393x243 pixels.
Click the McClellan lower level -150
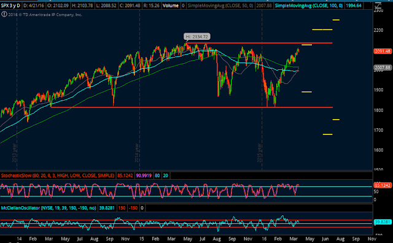(x=133, y=208)
